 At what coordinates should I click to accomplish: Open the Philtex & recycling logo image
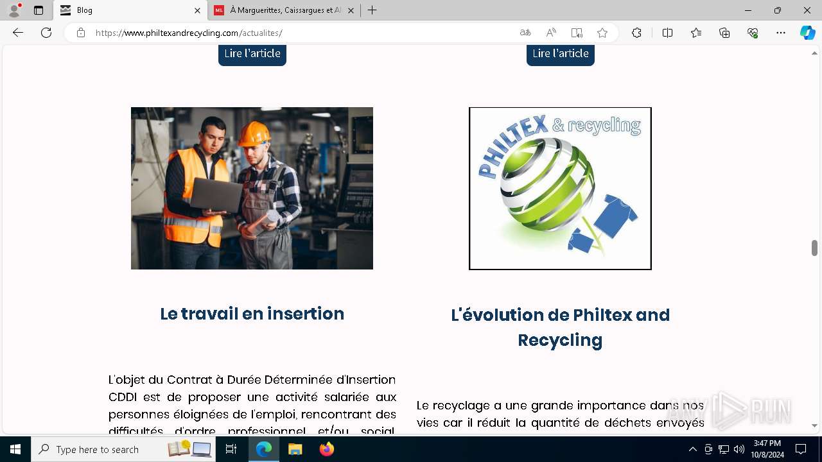click(x=560, y=188)
